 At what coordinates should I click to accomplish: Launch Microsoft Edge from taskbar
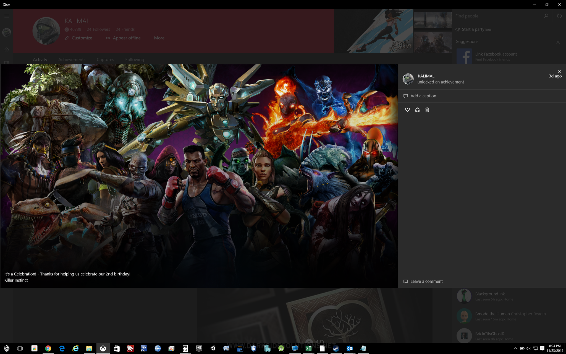62,348
